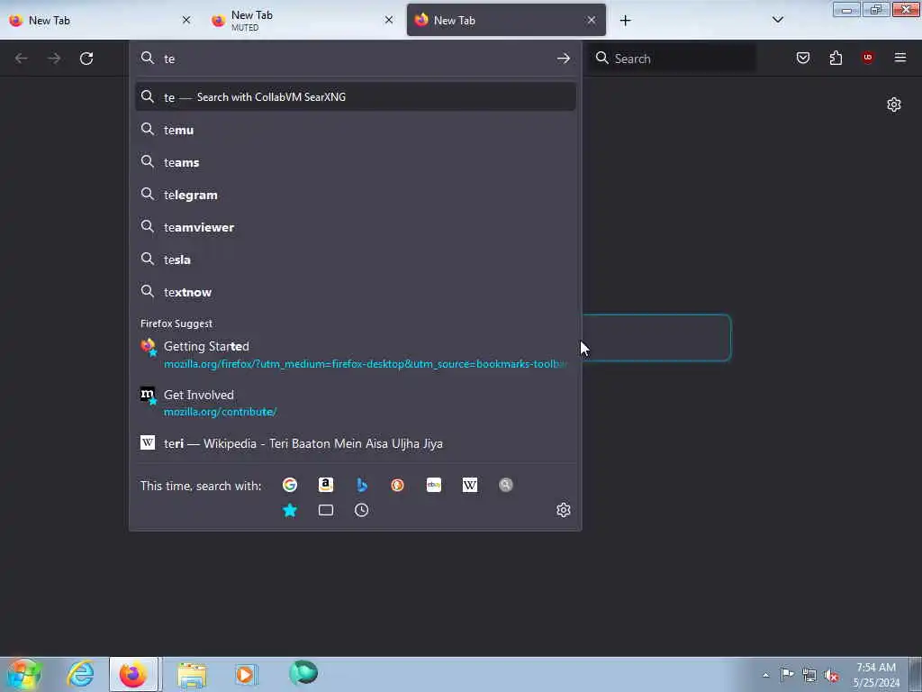Open the clock showing 7:54 AM
Screen dimensions: 922x692
pyautogui.click(x=876, y=674)
